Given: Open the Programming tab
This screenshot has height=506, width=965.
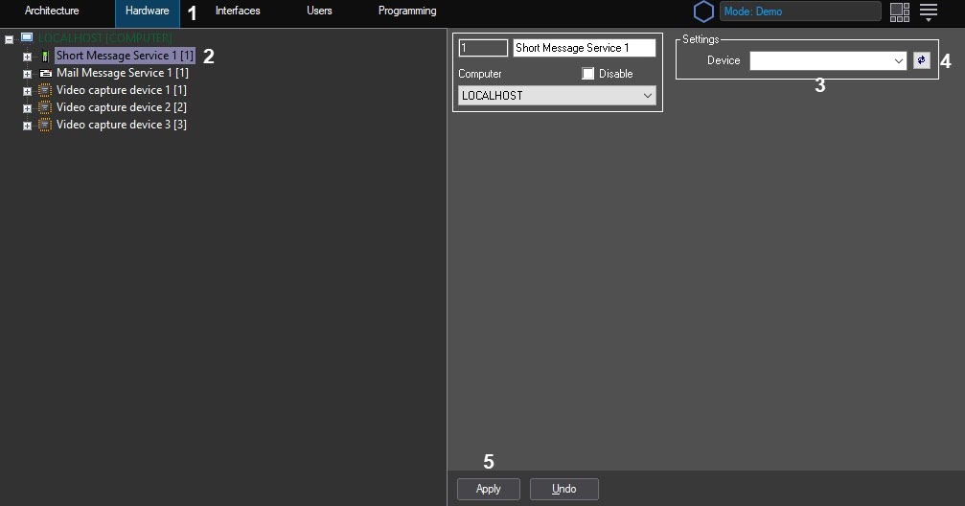Looking at the screenshot, I should click(407, 11).
